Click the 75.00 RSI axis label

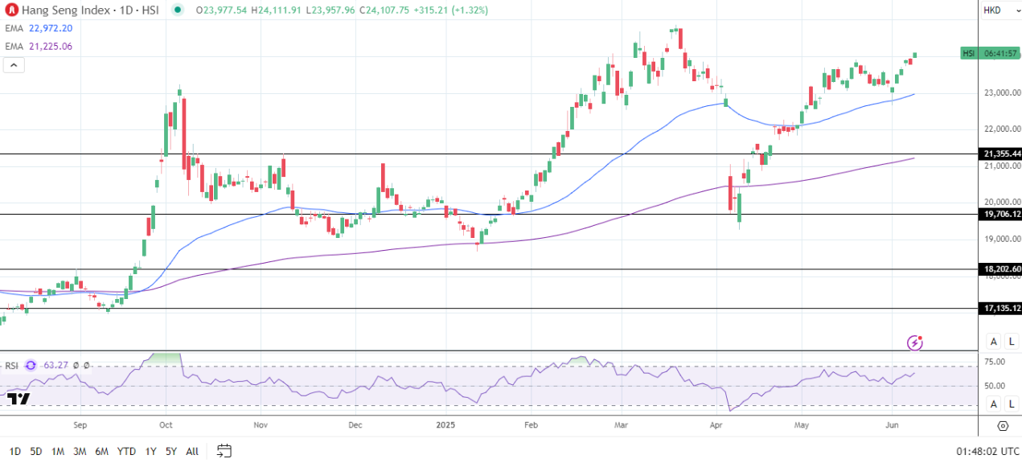click(x=995, y=363)
